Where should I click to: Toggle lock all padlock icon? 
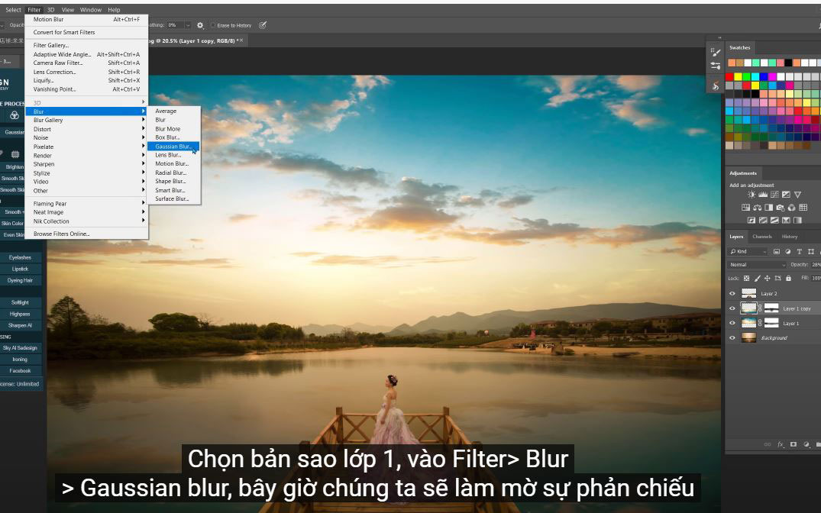coord(788,279)
